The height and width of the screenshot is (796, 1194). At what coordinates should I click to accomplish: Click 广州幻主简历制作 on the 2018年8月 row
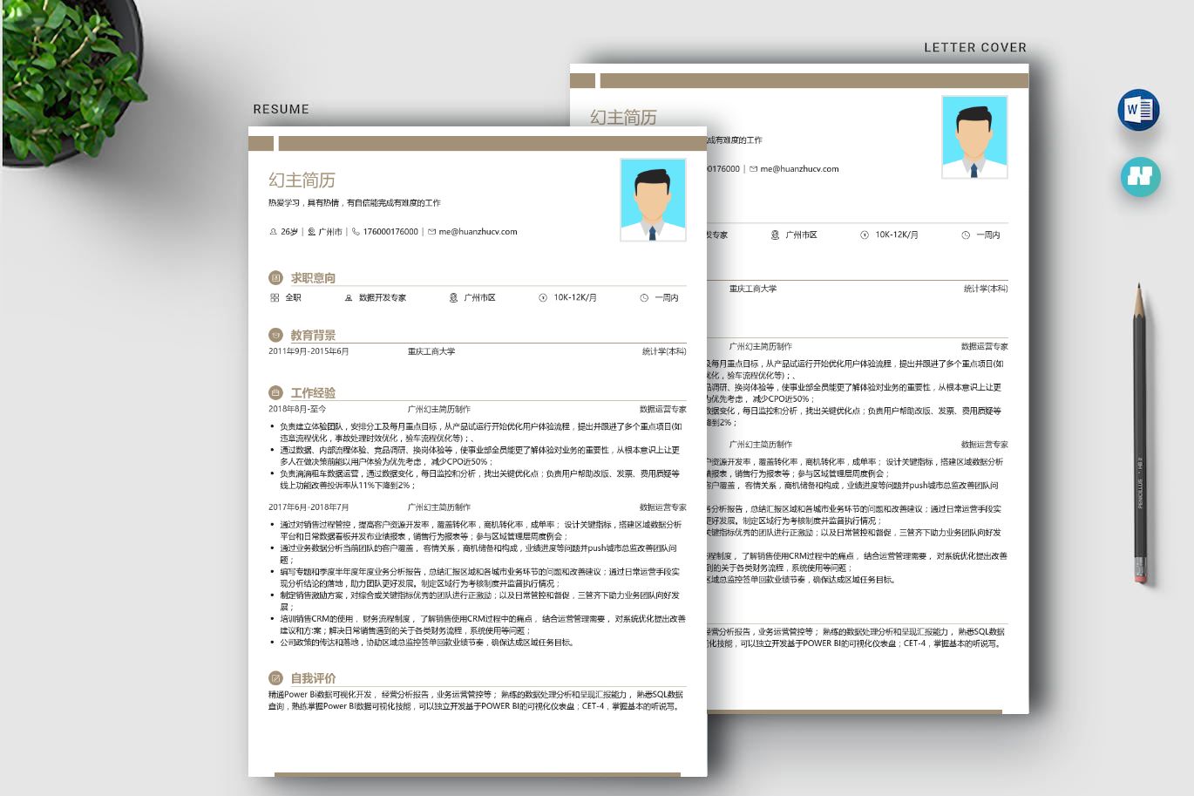click(x=439, y=409)
